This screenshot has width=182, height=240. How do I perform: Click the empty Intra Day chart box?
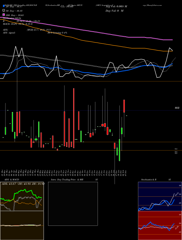tap(73, 204)
